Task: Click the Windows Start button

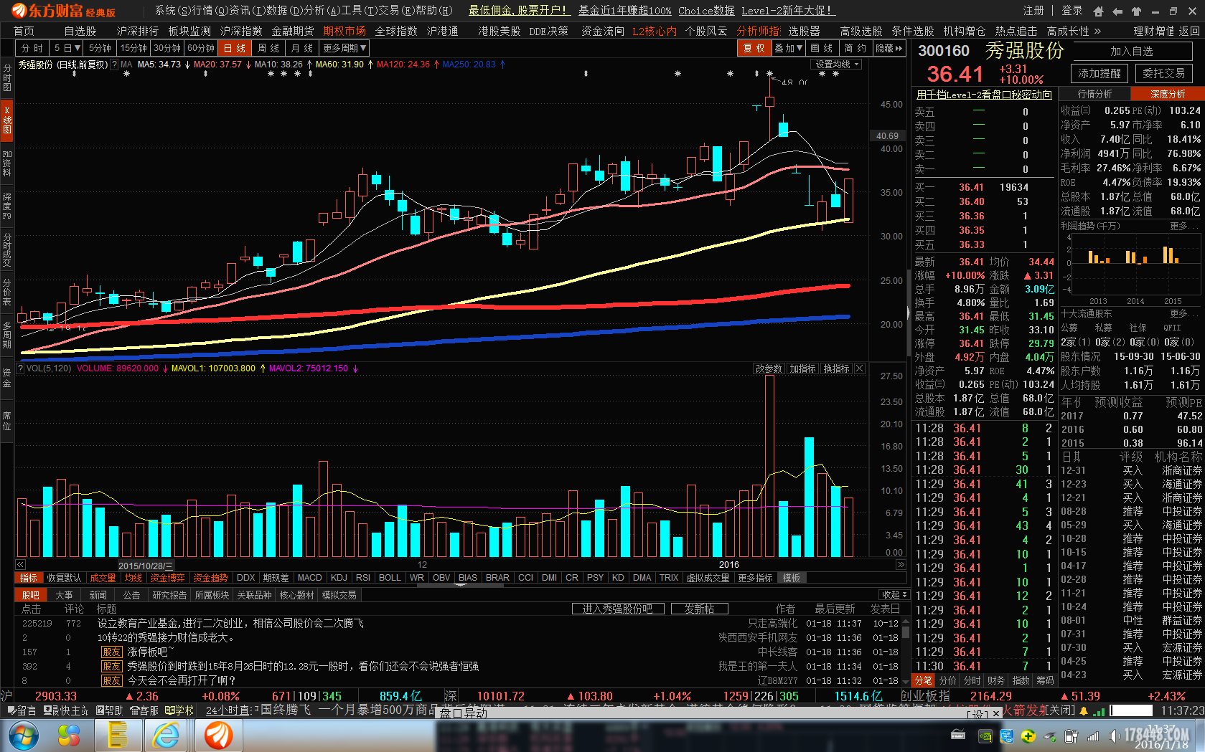Action: (x=23, y=736)
